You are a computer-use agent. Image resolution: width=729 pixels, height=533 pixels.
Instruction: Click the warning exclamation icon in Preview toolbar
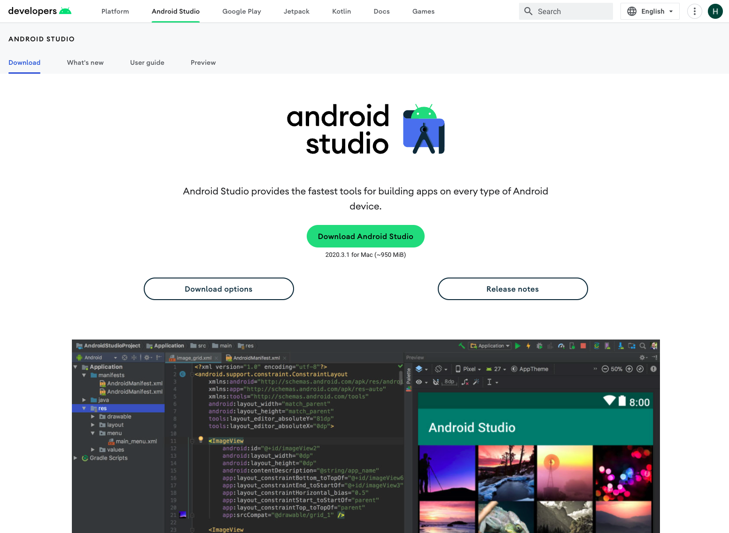(x=653, y=369)
